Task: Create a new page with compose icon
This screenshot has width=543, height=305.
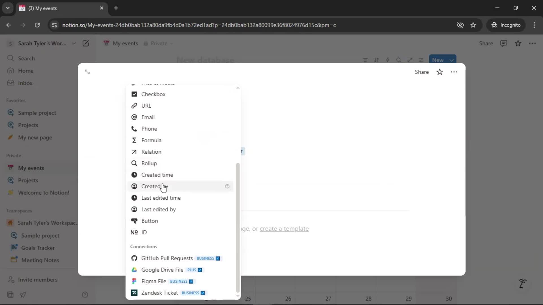Action: click(86, 43)
